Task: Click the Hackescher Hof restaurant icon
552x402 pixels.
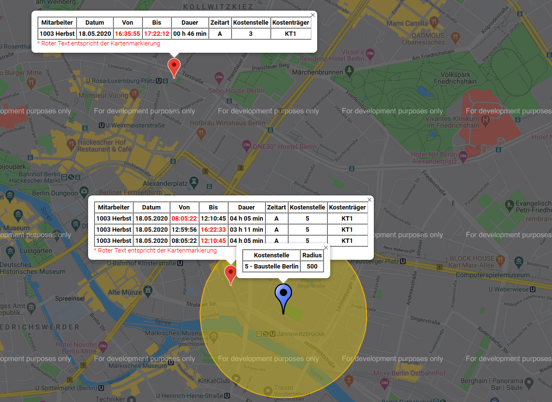Action: tap(72, 144)
